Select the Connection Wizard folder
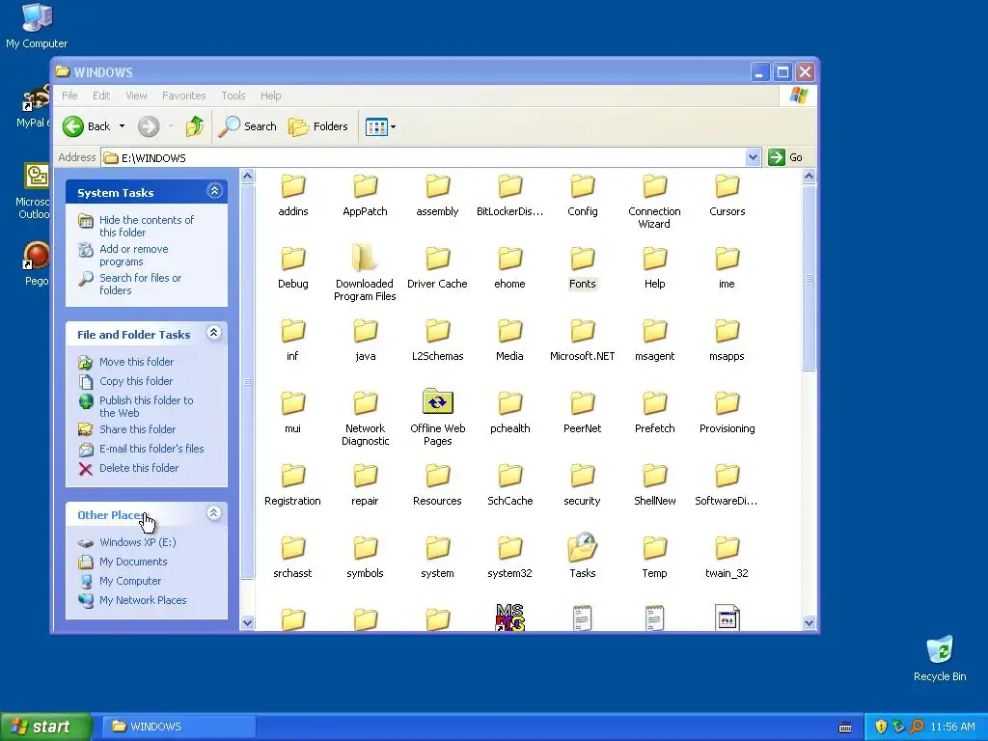The image size is (988, 741). (x=655, y=186)
